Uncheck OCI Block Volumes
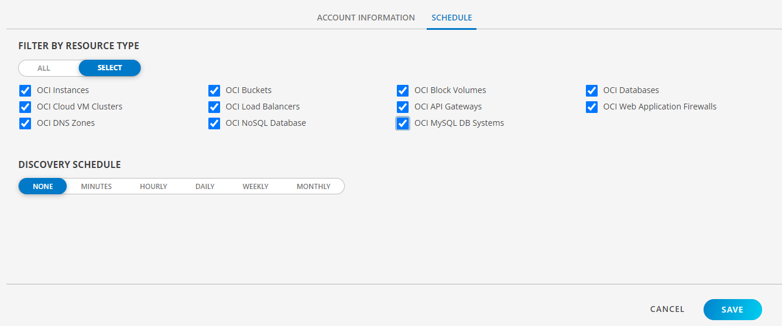Screen dimensions: 782x326 pyautogui.click(x=403, y=91)
